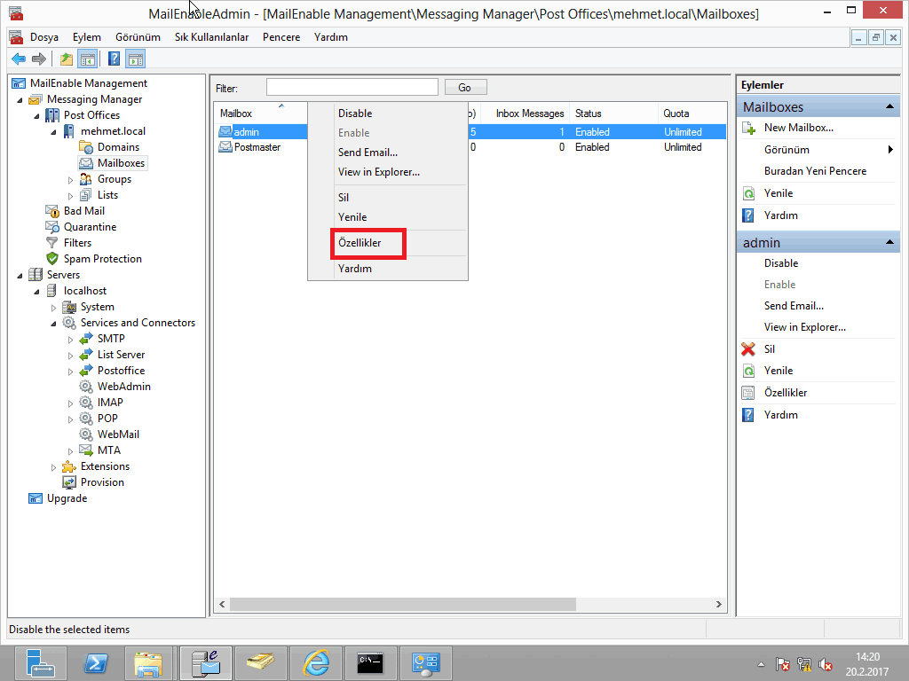The image size is (909, 681).
Task: Expand the Groups tree node
Action: pos(71,180)
